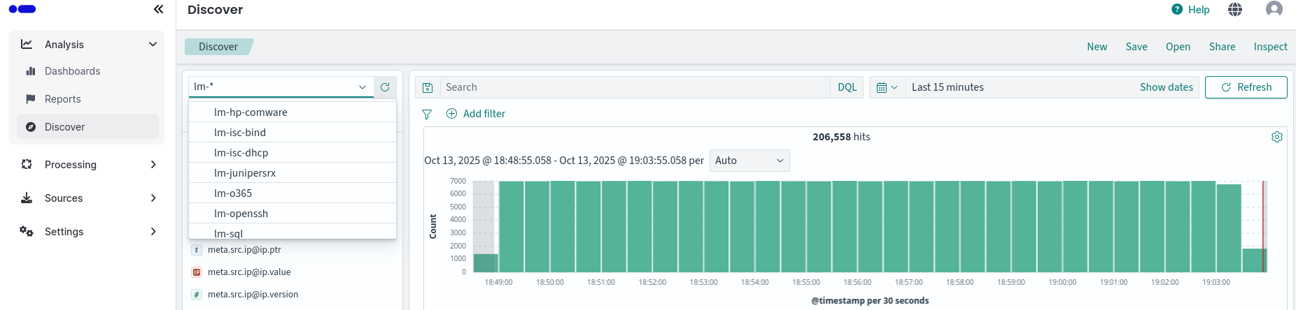Click the filter funnel icon
The height and width of the screenshot is (310, 1296).
427,114
